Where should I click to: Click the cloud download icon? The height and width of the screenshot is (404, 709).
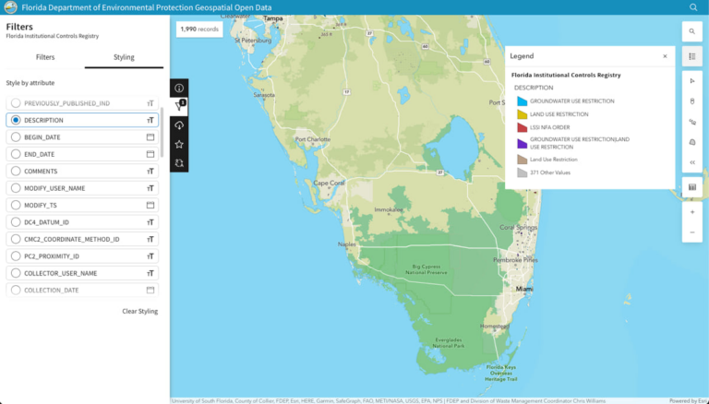(179, 125)
